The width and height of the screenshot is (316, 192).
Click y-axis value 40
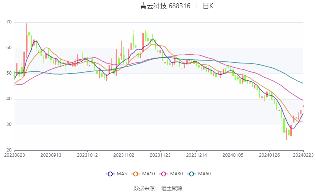(9, 99)
